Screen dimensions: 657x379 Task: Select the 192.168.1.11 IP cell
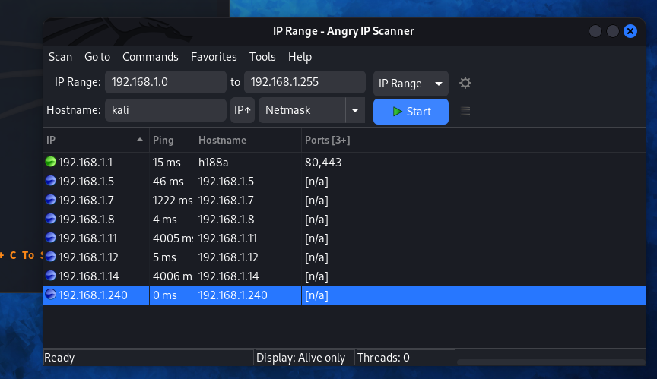[x=96, y=238]
